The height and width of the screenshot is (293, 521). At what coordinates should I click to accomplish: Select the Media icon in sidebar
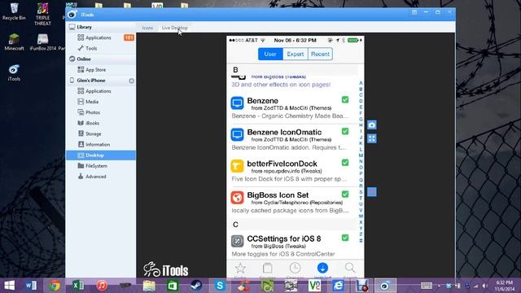pos(81,102)
